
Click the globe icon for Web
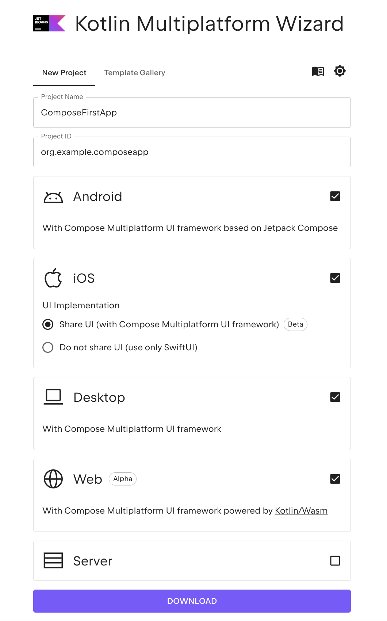pos(53,479)
